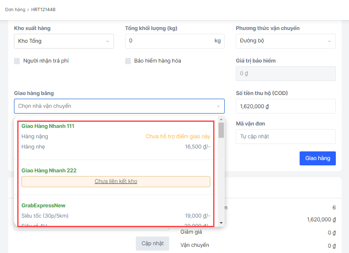Select Hàng nặng shipping option
349x253 pixels.
(x=116, y=137)
